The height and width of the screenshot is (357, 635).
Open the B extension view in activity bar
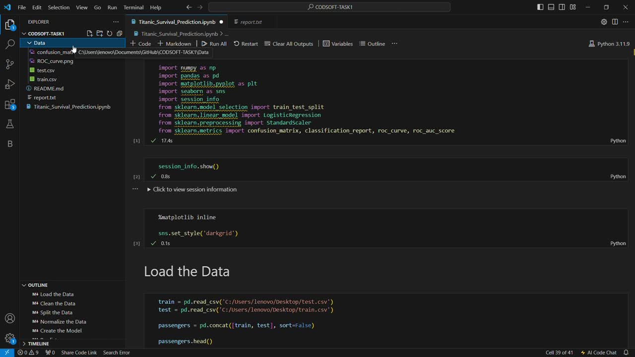tap(9, 144)
